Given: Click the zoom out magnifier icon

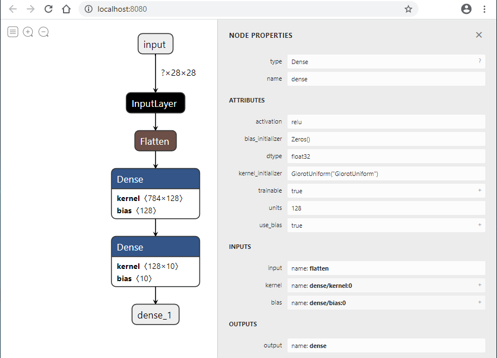Looking at the screenshot, I should [x=43, y=32].
